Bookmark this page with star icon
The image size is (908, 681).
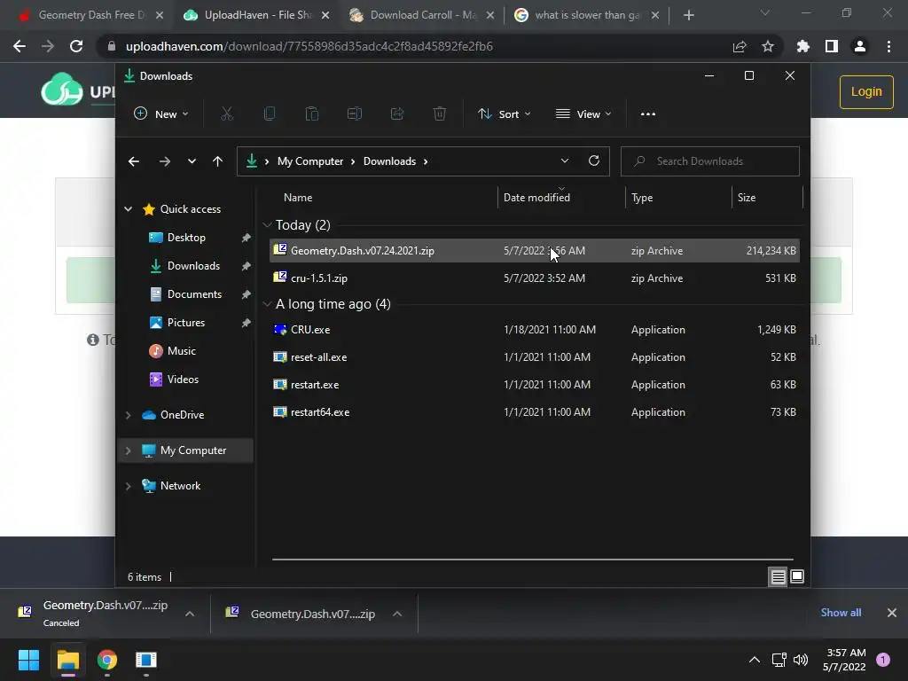768,46
